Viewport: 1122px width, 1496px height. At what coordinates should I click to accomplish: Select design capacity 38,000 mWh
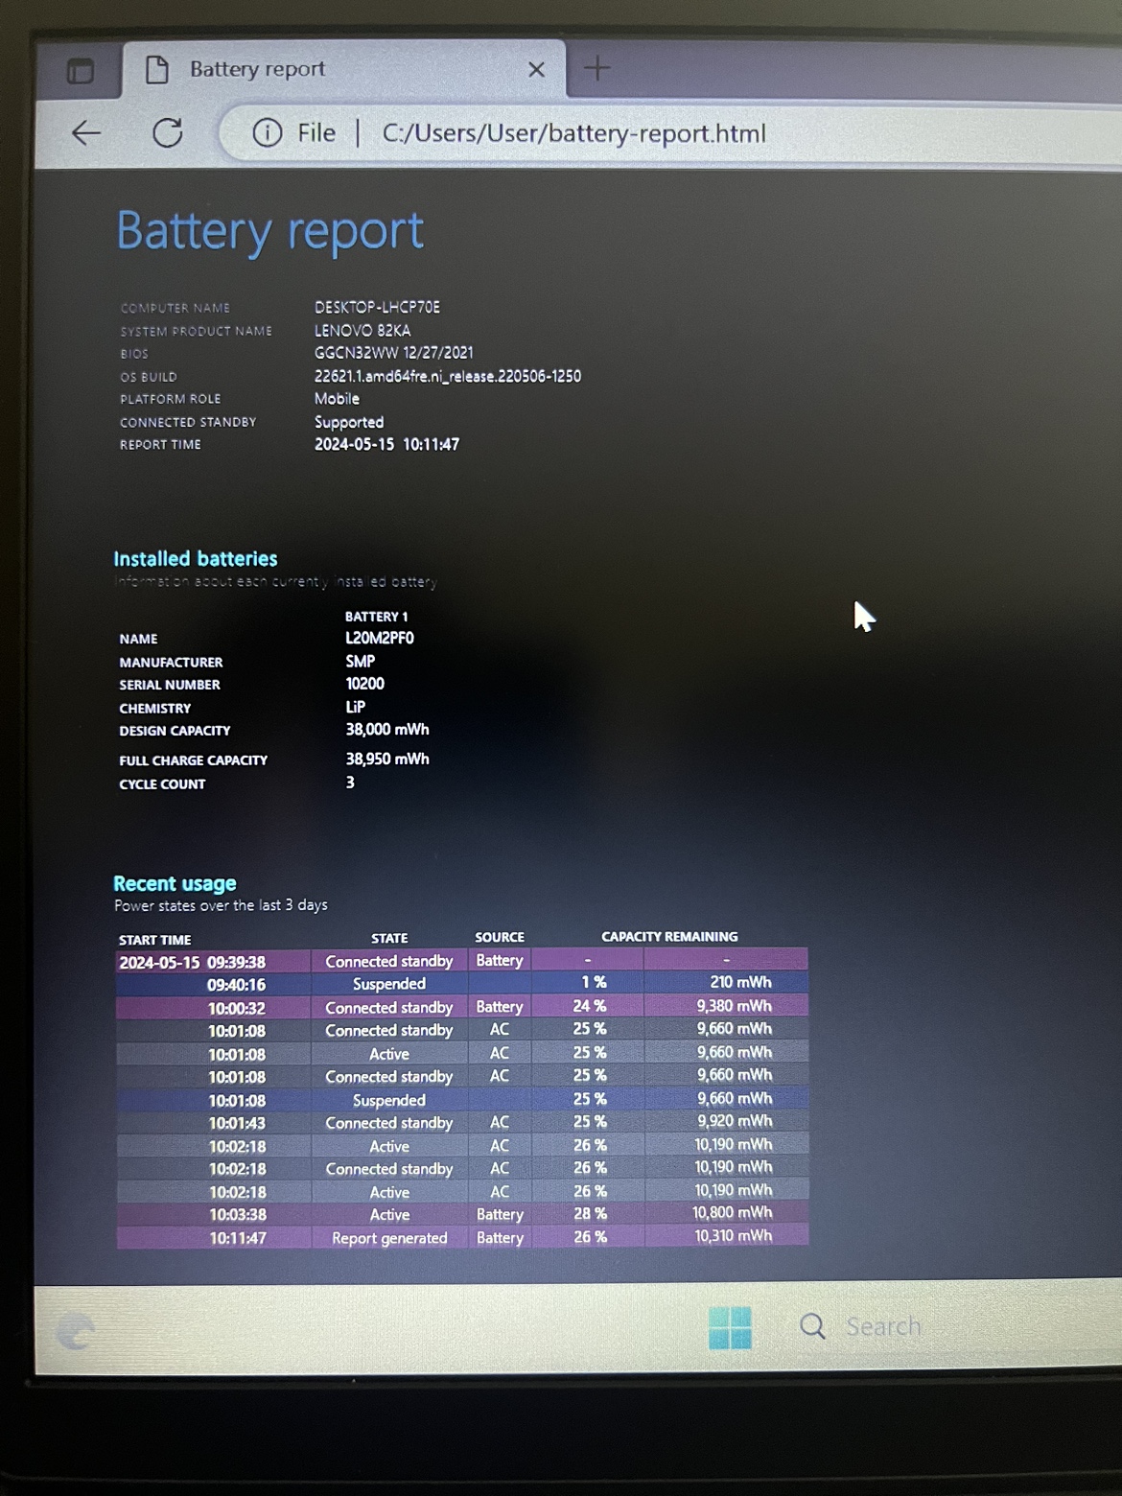tap(387, 730)
